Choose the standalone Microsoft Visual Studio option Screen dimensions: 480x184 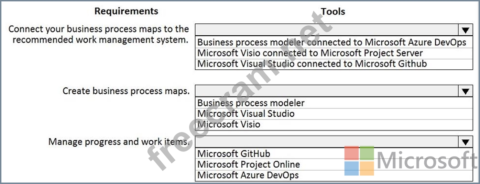click(x=246, y=113)
